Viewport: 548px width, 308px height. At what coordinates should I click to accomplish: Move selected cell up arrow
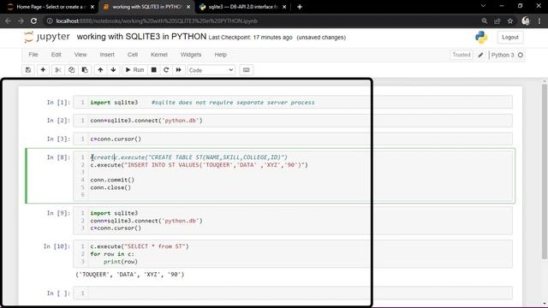tap(100, 70)
